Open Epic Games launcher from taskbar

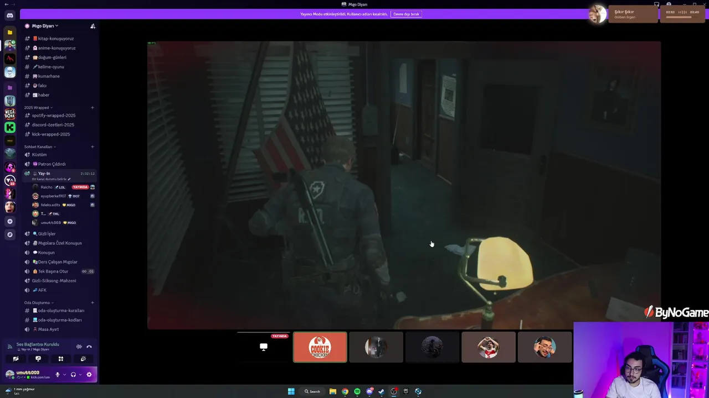pos(406,391)
